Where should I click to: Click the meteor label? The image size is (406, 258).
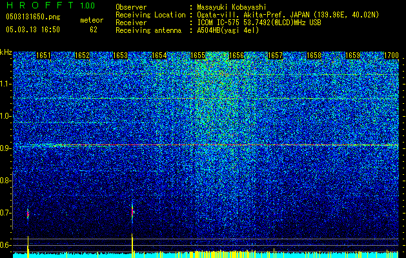coord(92,20)
